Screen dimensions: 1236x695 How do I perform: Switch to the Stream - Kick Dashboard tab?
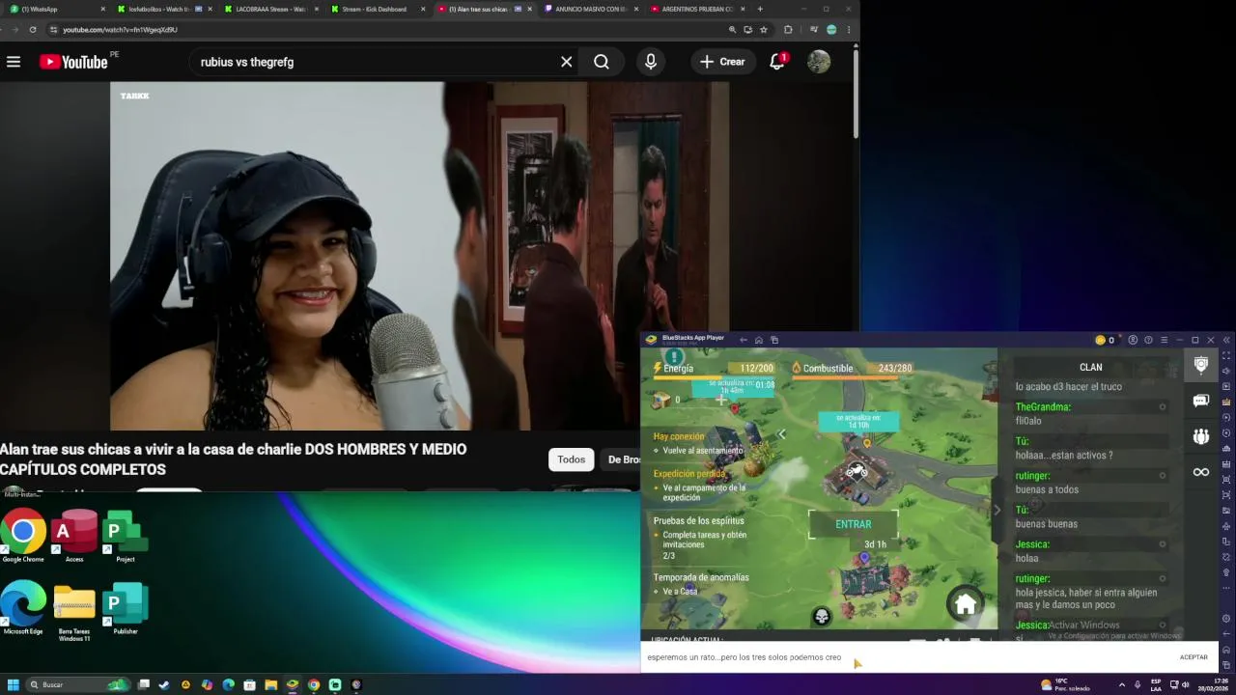coord(377,9)
